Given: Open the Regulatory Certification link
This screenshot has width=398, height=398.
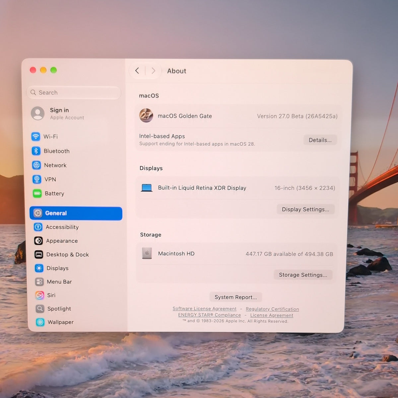Looking at the screenshot, I should 272,309.
